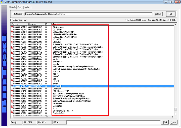Select the SOFTWARE\Far\Plugins\FTP\Hosts row
This screenshot has width=181, height=128.
[x=92, y=94]
